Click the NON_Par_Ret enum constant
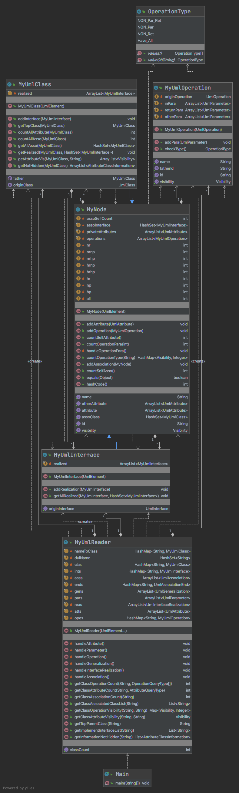 coord(149,20)
